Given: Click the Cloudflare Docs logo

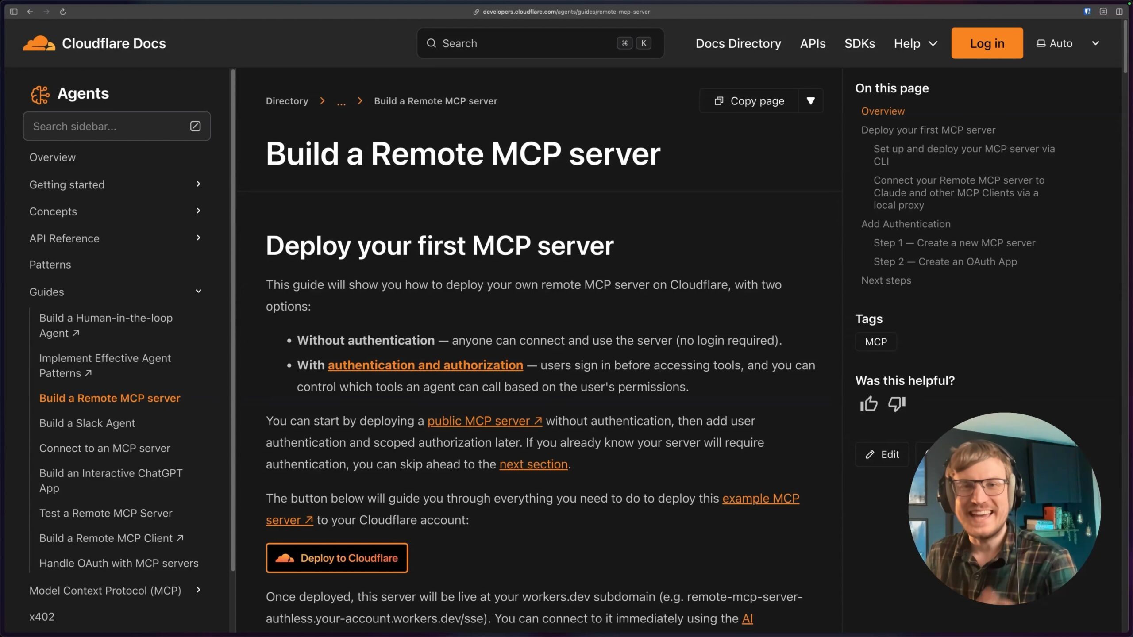Looking at the screenshot, I should (x=94, y=43).
